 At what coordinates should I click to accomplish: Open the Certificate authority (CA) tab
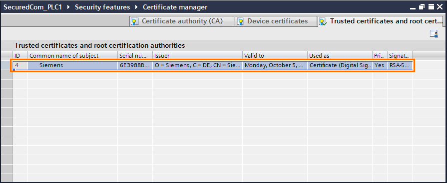(182, 21)
